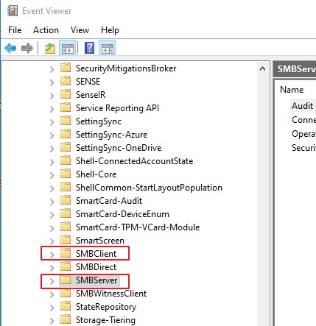Select the SettingSync tree item

click(99, 121)
